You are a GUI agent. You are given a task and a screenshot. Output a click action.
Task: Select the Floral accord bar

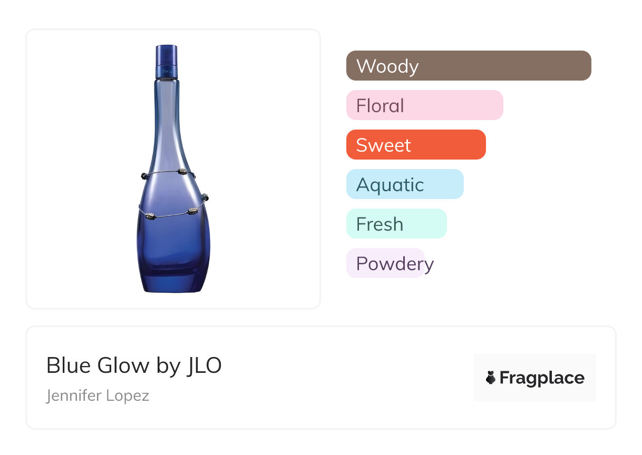424,105
